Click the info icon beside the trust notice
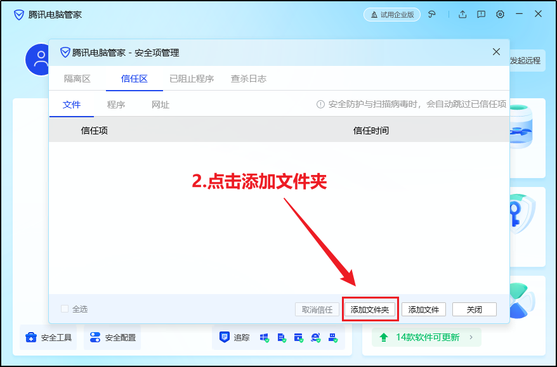Viewport: 557px width, 367px height. pyautogui.click(x=320, y=105)
